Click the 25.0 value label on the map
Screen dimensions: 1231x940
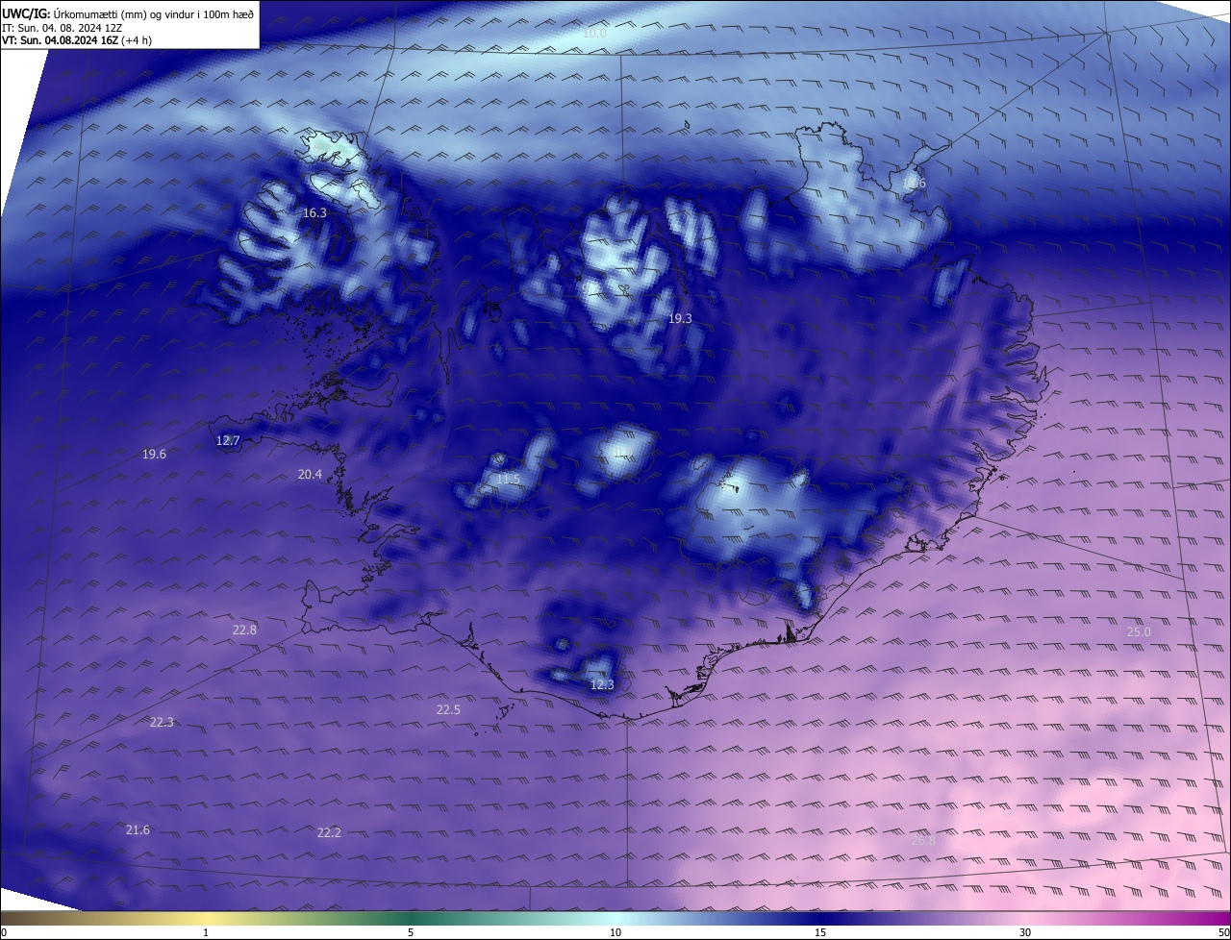click(x=1139, y=631)
